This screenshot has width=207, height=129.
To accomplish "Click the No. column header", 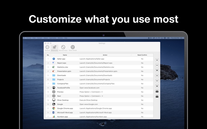I will (48, 55).
